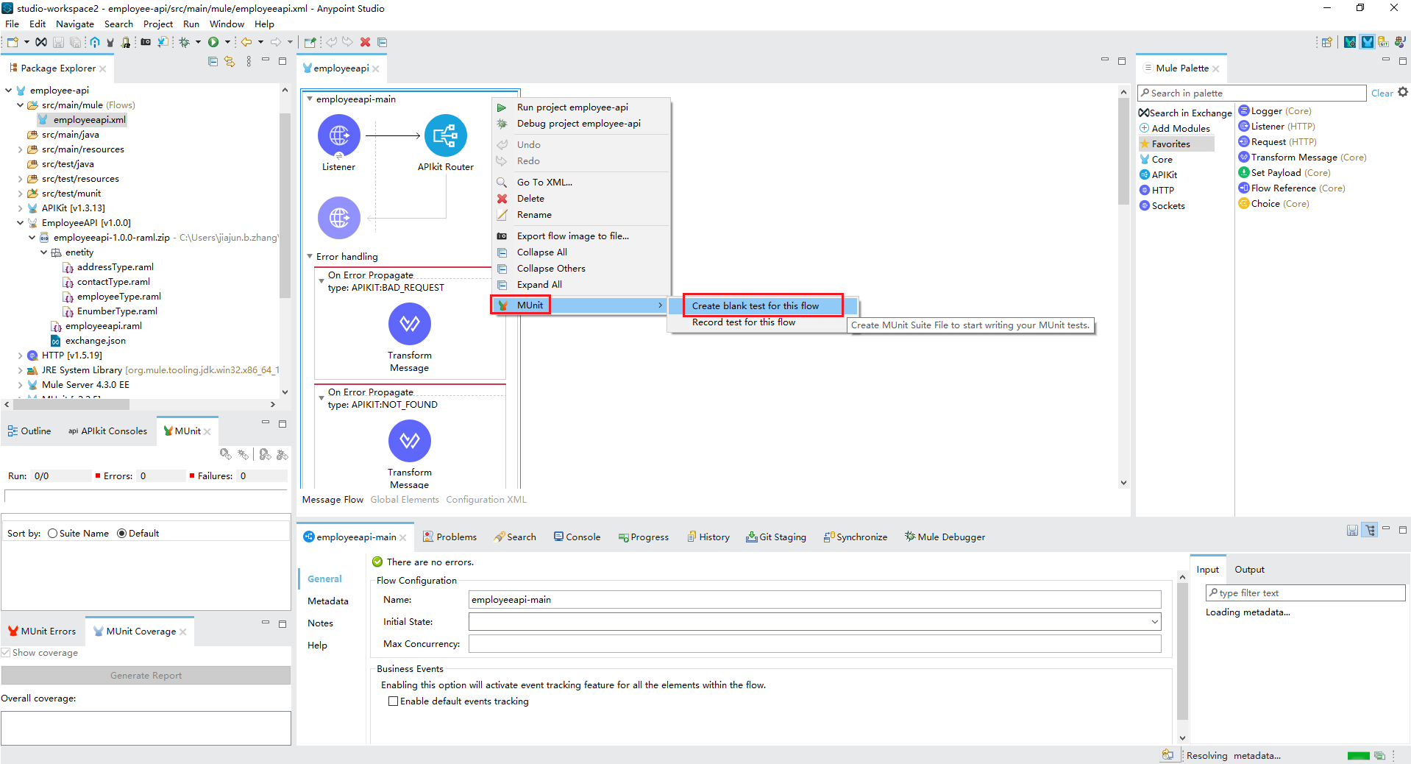Viewport: 1411px width, 764px height.
Task: Click Search in Exchange in palette
Action: click(1185, 113)
